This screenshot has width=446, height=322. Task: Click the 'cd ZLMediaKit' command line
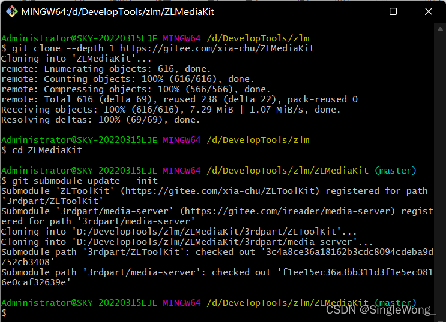42,150
